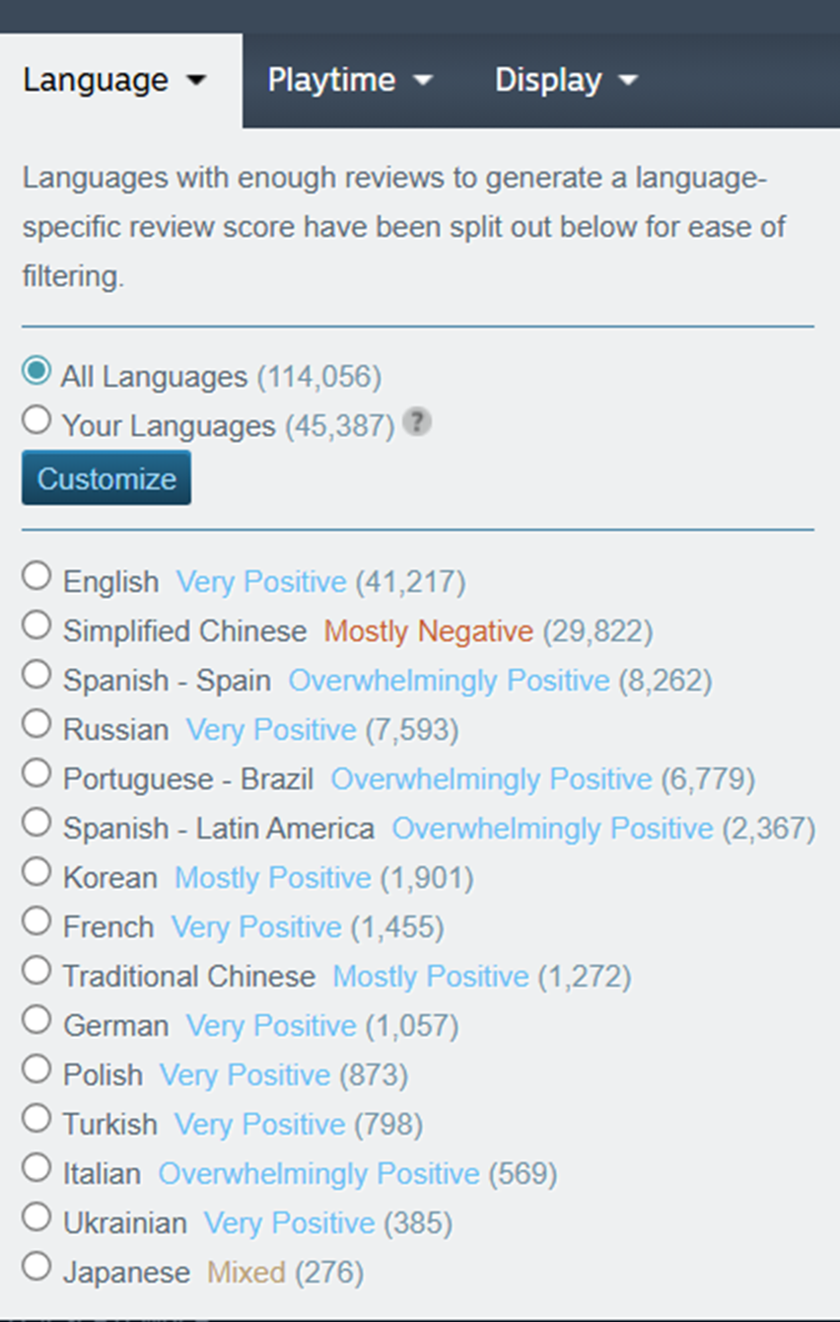Pick the Italian reviews radio button
This screenshot has height=1322, width=840.
click(36, 1168)
